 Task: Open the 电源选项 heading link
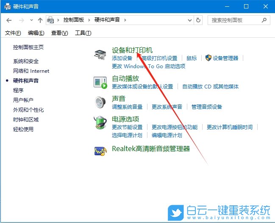tap(125, 119)
